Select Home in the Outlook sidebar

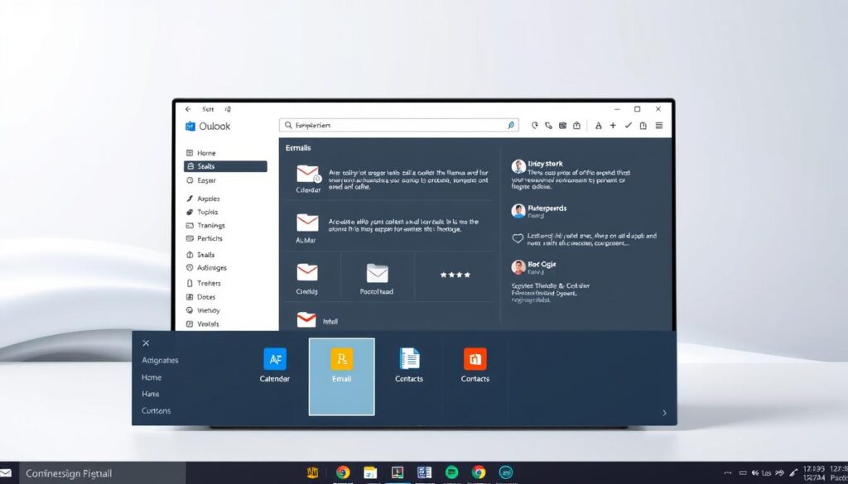[x=200, y=153]
